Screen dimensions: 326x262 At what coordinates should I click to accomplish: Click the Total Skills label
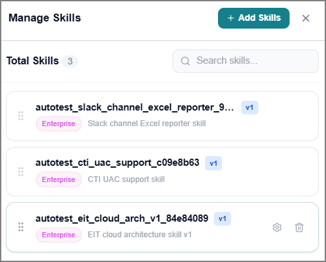[x=33, y=61]
